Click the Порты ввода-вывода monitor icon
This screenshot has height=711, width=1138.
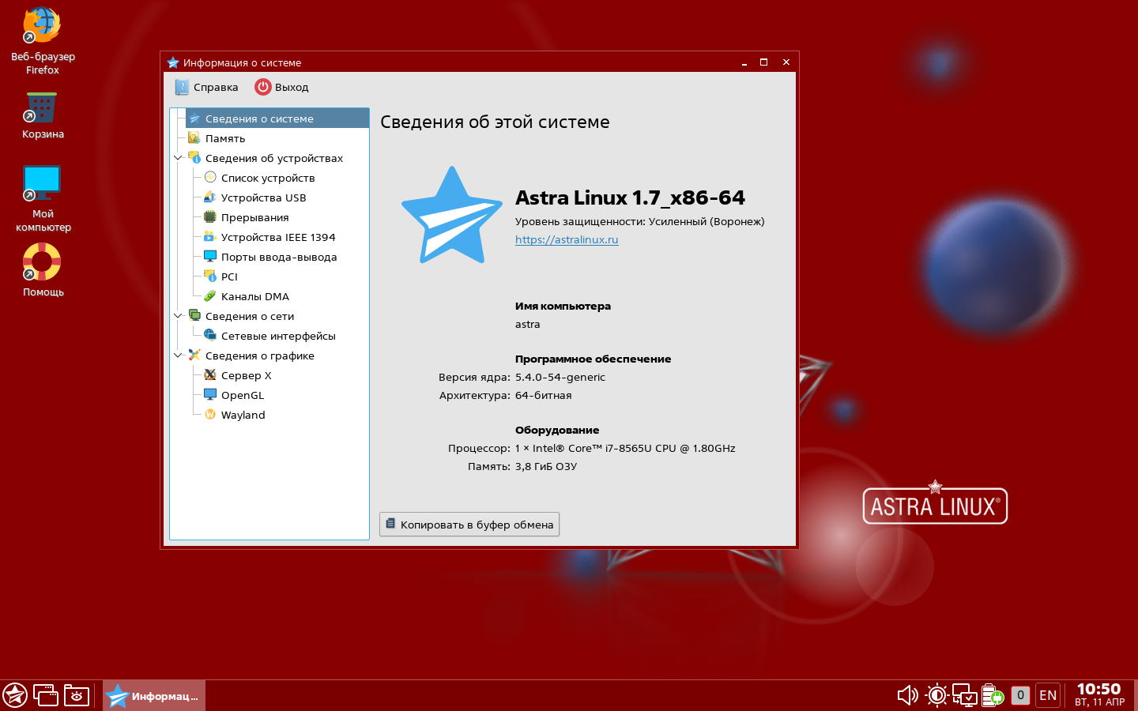point(210,257)
